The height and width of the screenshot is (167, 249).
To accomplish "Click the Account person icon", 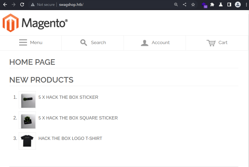I will click(x=145, y=43).
